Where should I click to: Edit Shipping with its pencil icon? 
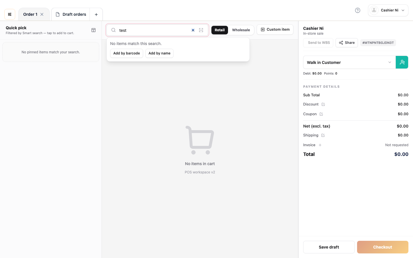pyautogui.click(x=323, y=135)
